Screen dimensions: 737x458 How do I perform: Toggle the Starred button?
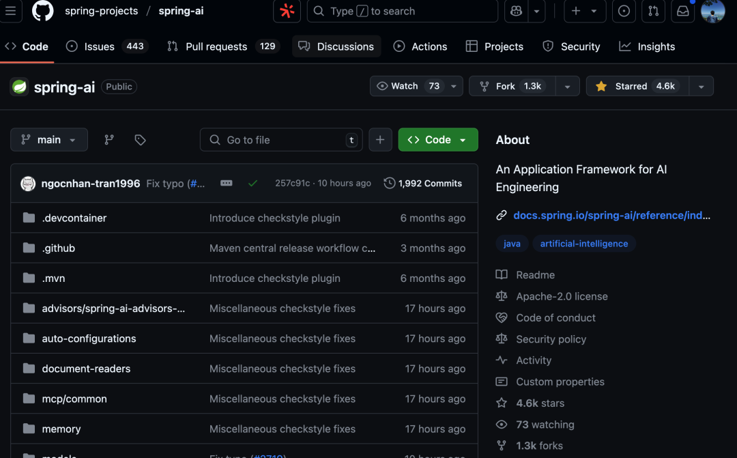[x=638, y=86]
